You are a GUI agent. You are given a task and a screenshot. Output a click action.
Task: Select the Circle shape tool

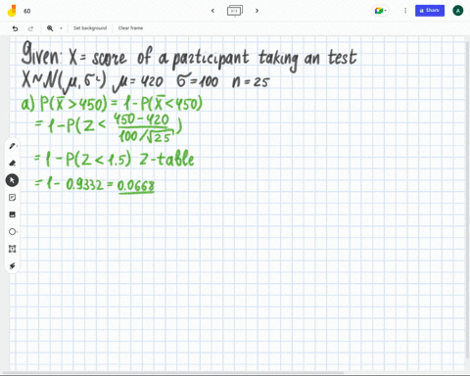click(13, 232)
